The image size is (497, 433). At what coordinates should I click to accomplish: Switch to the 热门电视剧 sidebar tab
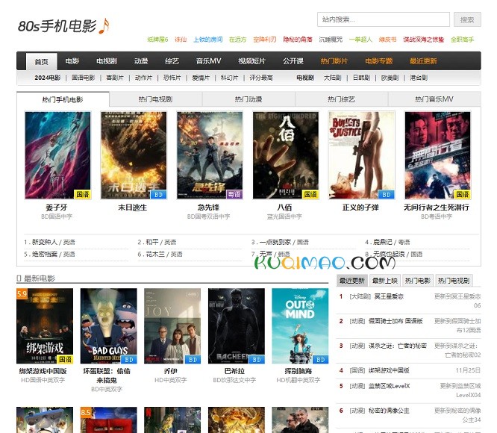pos(454,281)
